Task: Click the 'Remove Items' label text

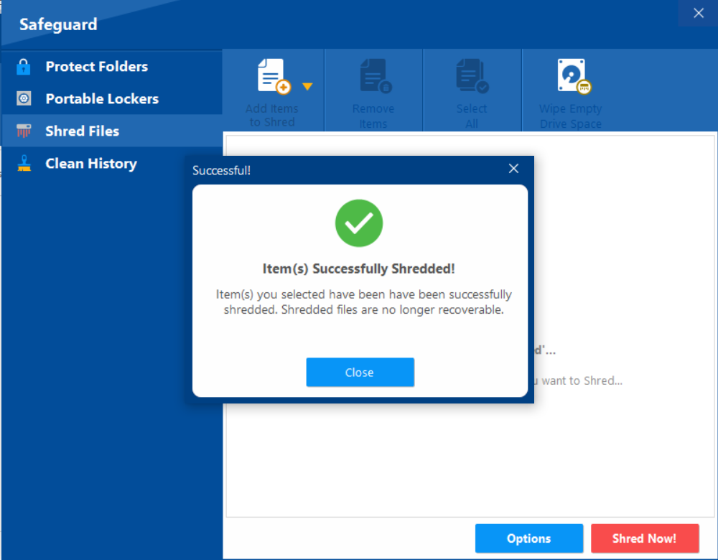Action: click(x=373, y=116)
